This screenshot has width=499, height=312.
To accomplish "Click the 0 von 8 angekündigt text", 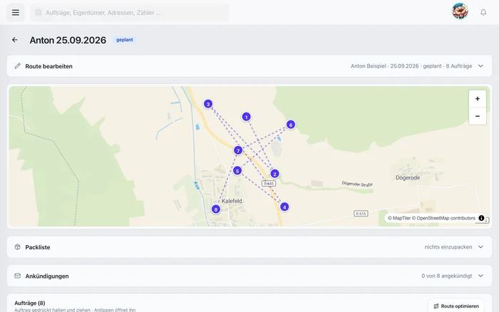I will 446,276.
